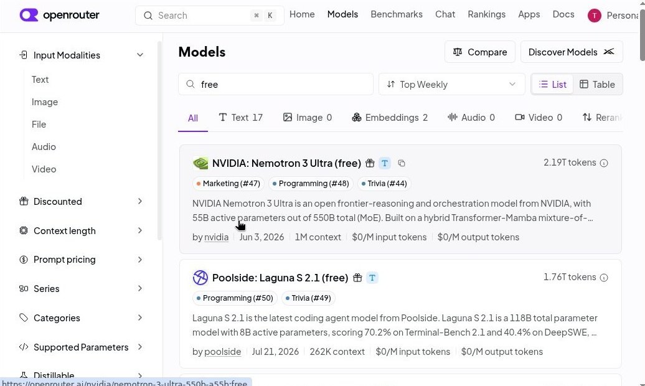Click the Poolside Laguna logo icon
645x386 pixels.
tap(200, 278)
